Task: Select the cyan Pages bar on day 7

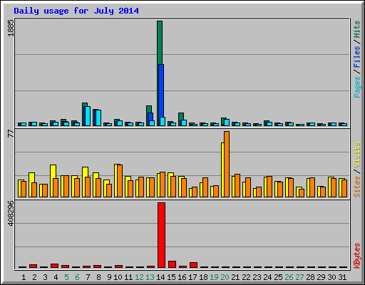Action: [x=88, y=116]
